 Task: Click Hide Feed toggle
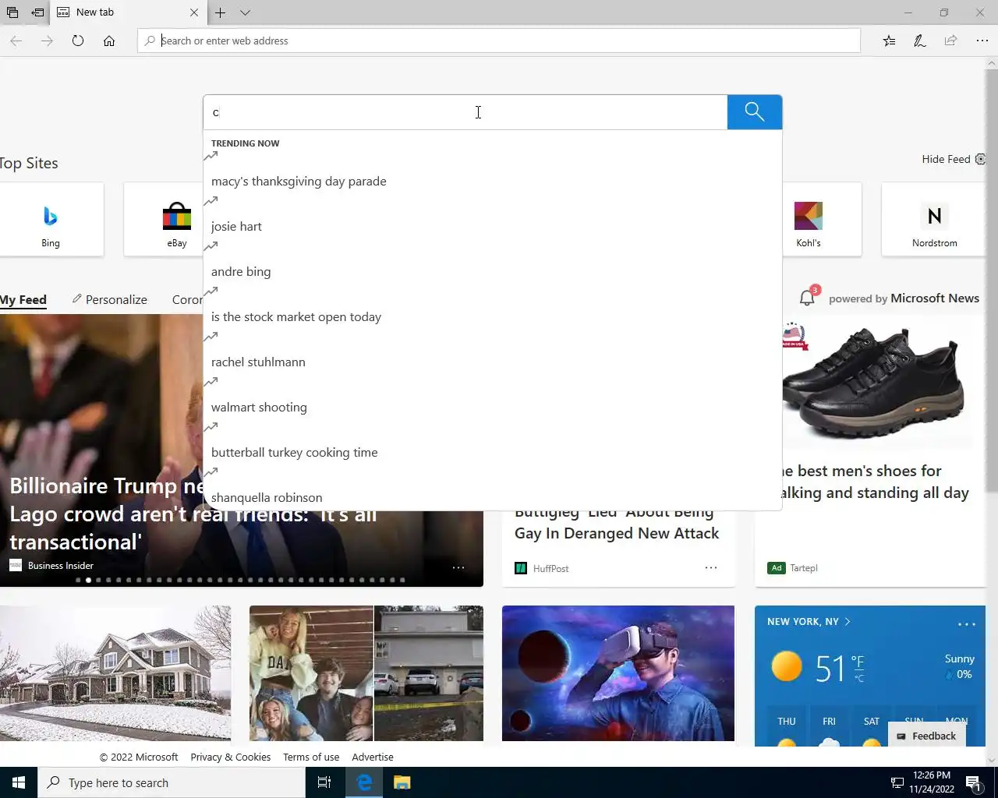point(953,159)
